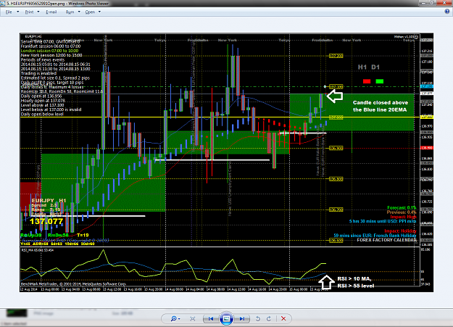Click 'Trading is enabled' text line
The width and height of the screenshot is (453, 327).
coord(38,73)
